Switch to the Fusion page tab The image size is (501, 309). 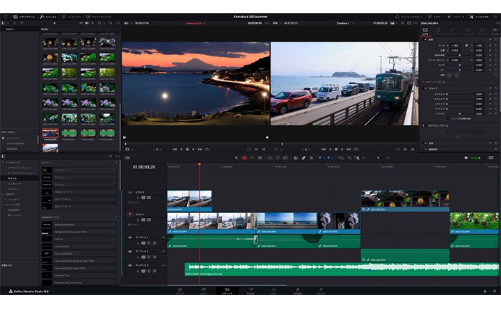click(250, 290)
